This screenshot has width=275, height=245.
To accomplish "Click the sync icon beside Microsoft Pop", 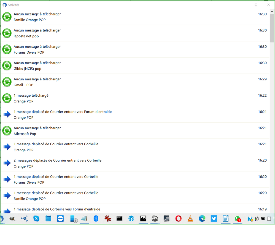I will 7,131.
